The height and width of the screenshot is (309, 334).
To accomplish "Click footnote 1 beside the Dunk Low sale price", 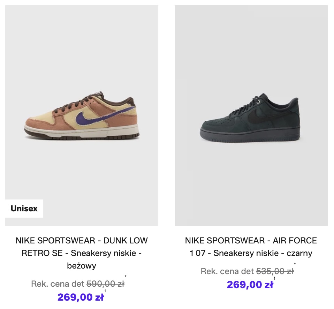I will pyautogui.click(x=105, y=291).
